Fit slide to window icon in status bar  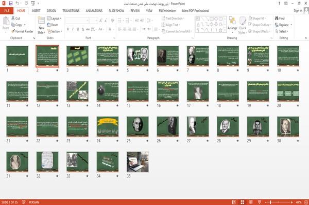[306, 202]
